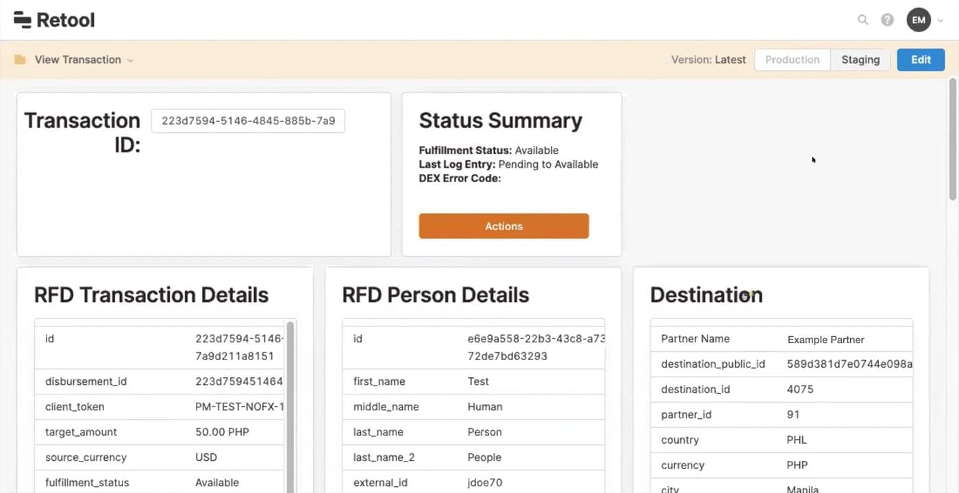The image size is (959, 493).
Task: Open the EM user avatar
Action: tap(918, 20)
